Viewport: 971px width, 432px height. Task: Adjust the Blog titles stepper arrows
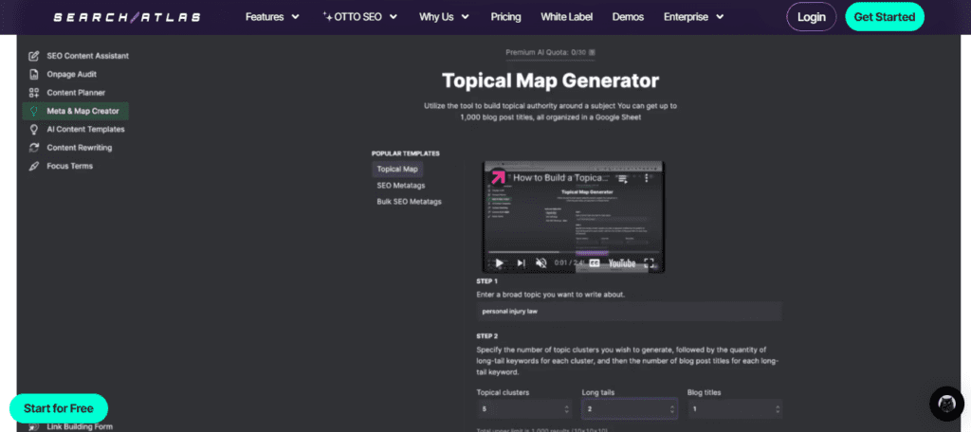tap(778, 409)
